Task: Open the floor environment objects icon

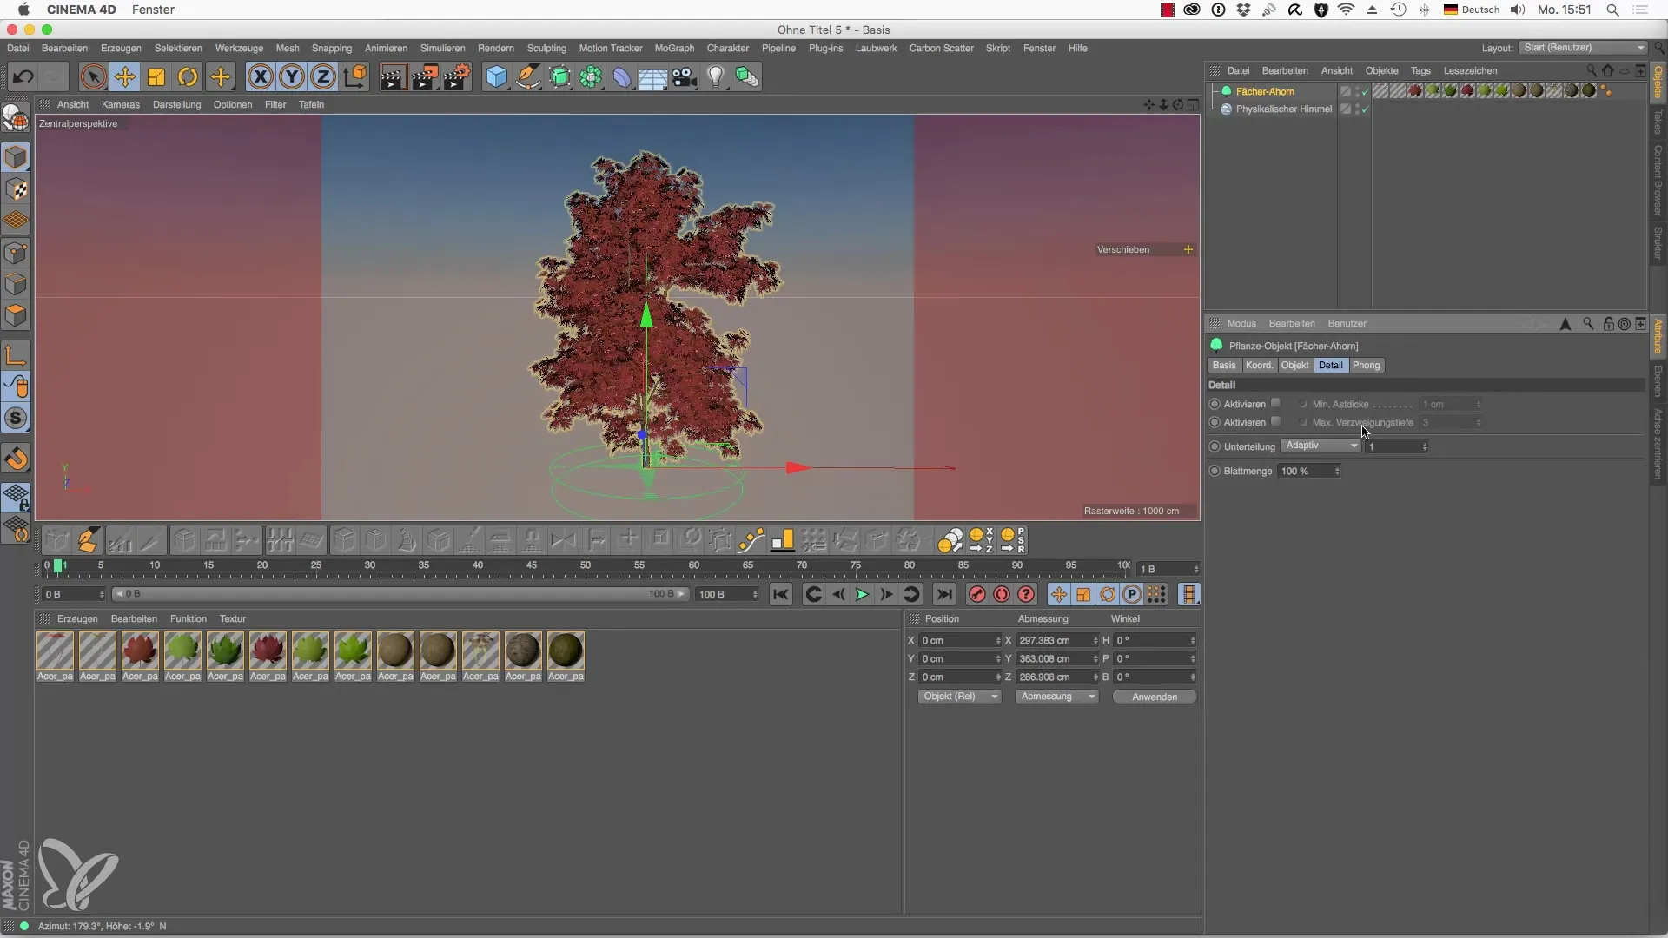Action: point(653,77)
